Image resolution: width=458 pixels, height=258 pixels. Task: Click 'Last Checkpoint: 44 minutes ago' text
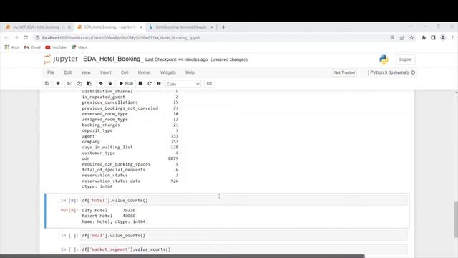(x=177, y=59)
